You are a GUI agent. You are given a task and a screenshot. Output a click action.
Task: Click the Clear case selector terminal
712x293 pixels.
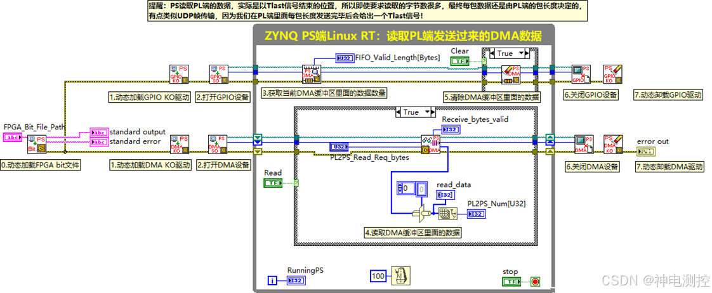point(484,60)
